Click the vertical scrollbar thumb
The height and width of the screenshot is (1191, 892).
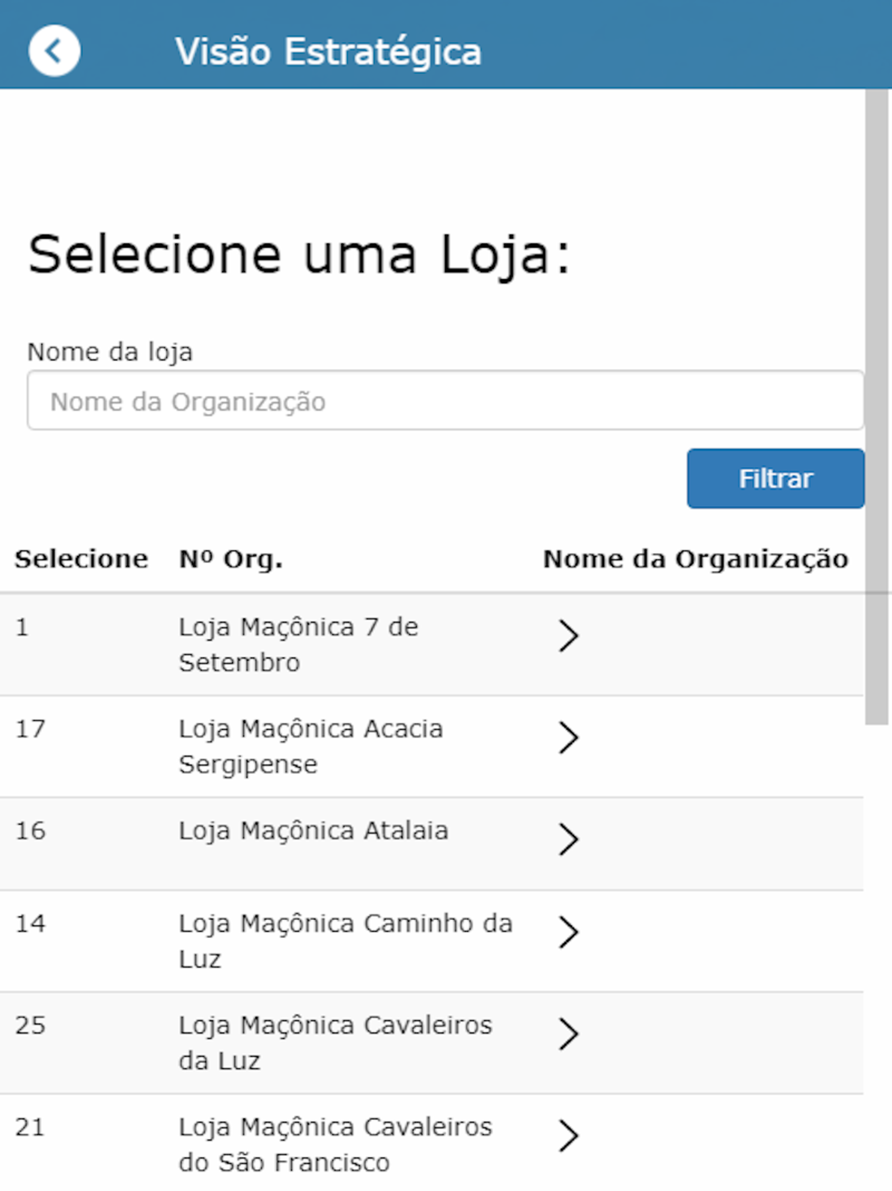[x=877, y=406]
